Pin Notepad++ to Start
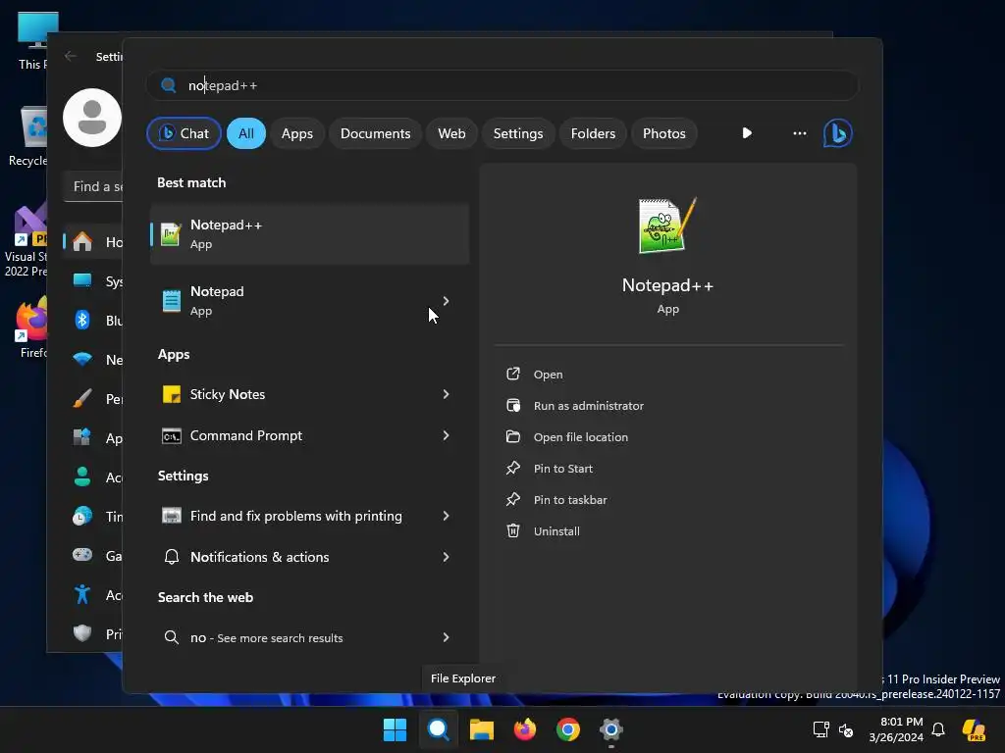This screenshot has height=753, width=1005. coord(562,469)
